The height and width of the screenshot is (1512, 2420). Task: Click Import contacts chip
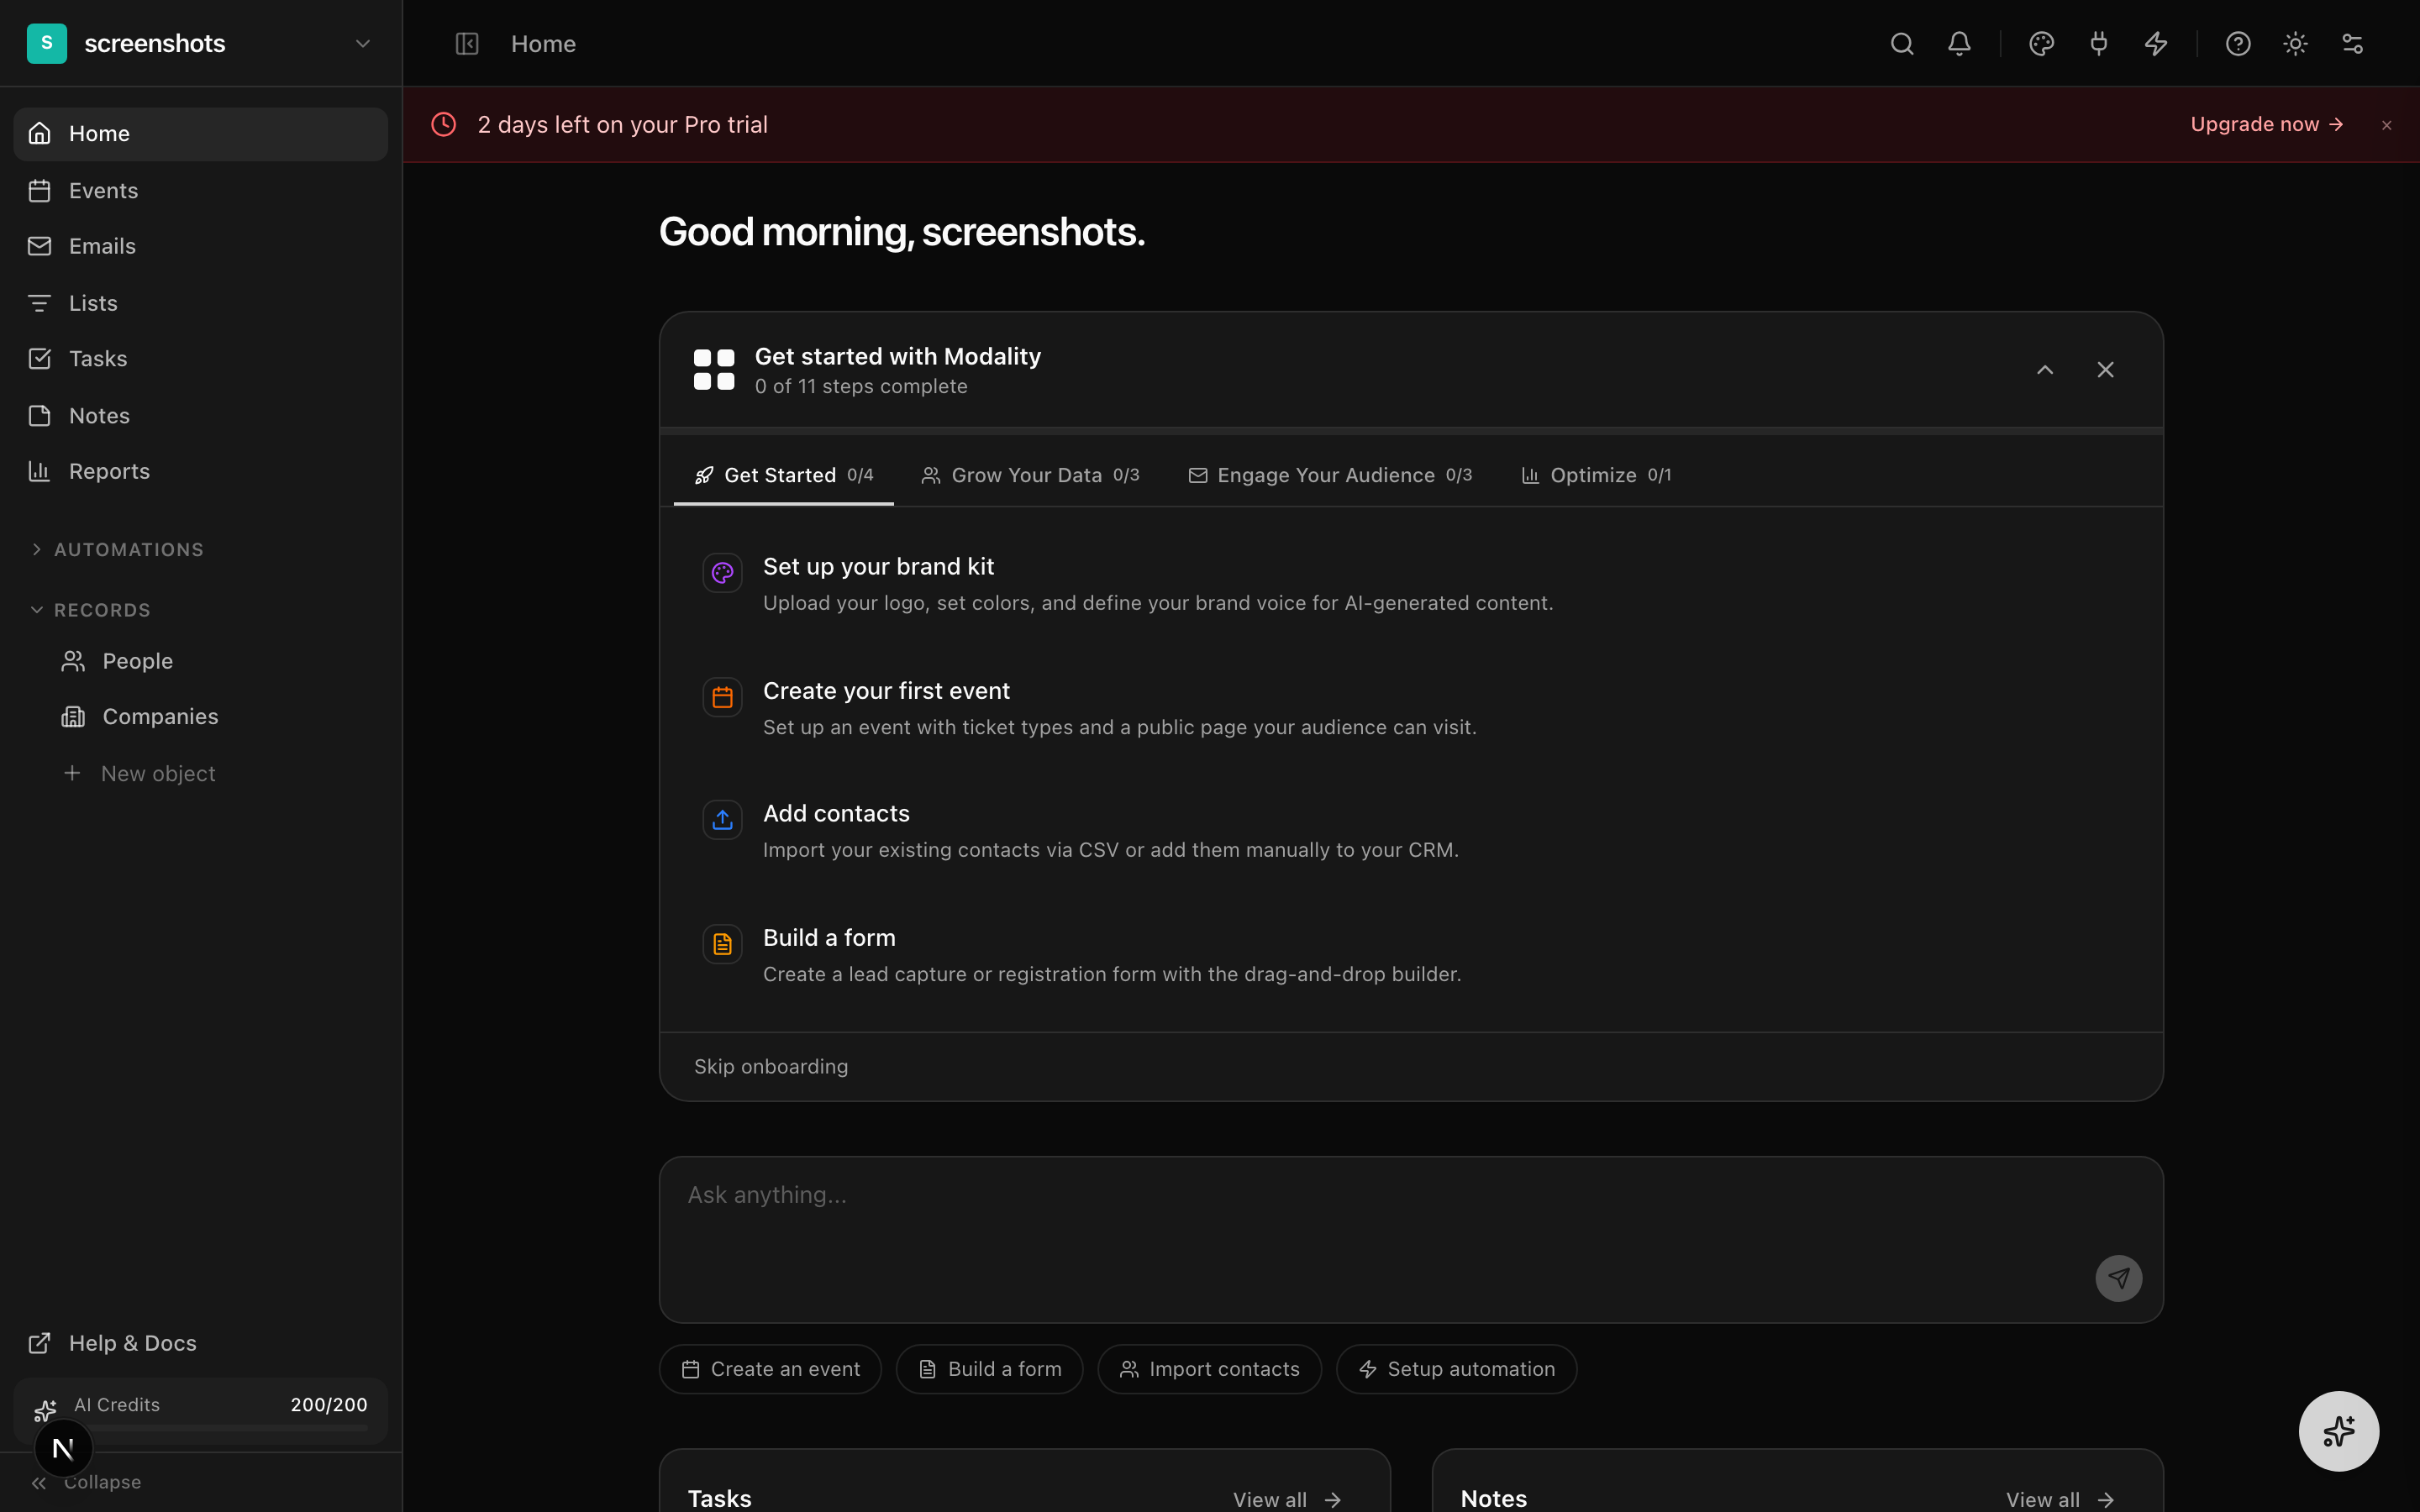point(1209,1369)
